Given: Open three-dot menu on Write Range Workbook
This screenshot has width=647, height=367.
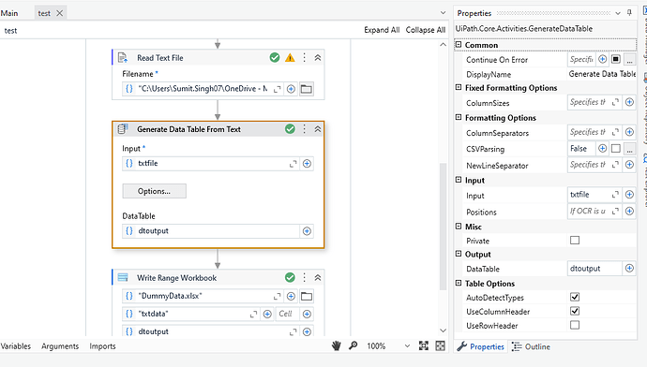Looking at the screenshot, I should [305, 278].
